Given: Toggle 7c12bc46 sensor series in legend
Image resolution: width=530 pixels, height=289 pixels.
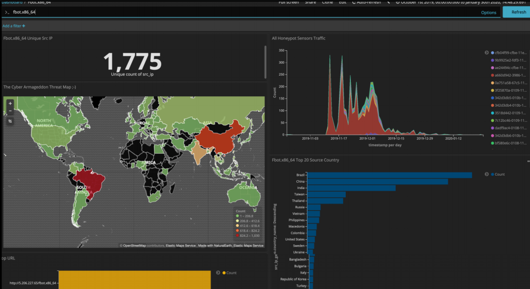Looking at the screenshot, I should coord(509,121).
